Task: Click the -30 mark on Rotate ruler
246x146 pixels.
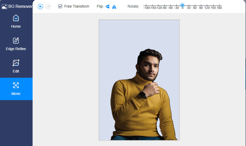Action: (177, 8)
